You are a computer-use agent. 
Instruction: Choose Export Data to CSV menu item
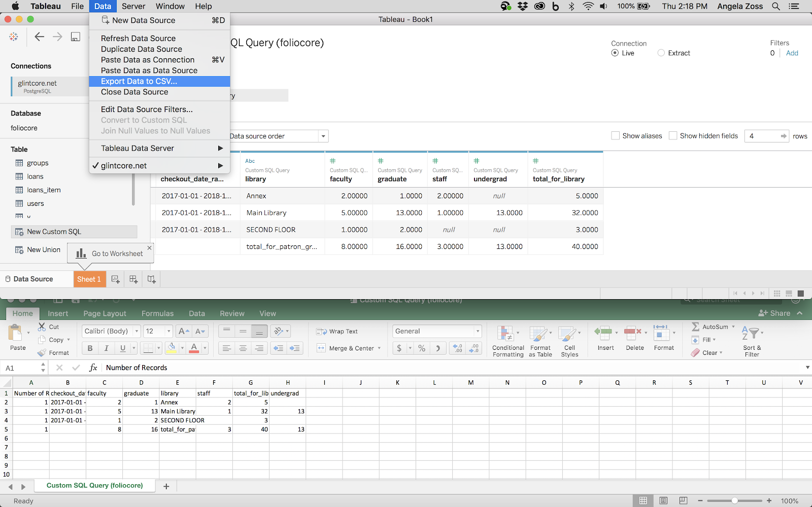point(159,81)
